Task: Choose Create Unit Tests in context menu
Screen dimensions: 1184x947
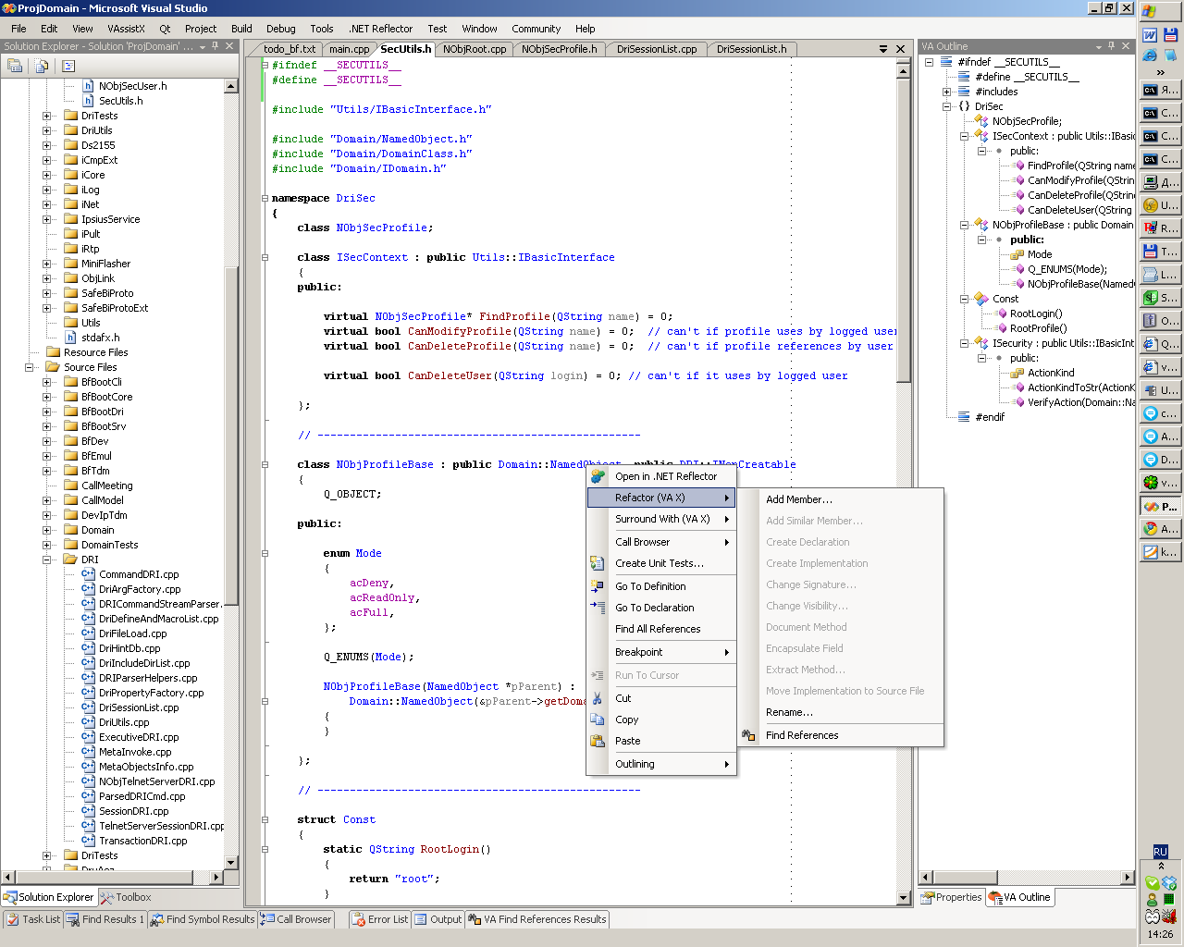Action: 660,563
